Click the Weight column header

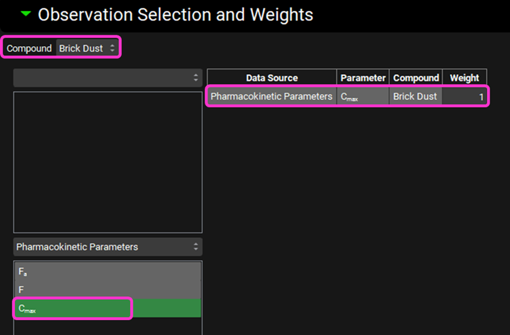[x=464, y=77]
